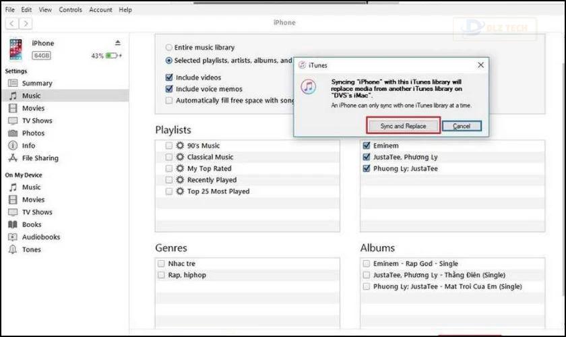Click the Books icon in sidebar
This screenshot has width=566, height=337.
[x=13, y=224]
